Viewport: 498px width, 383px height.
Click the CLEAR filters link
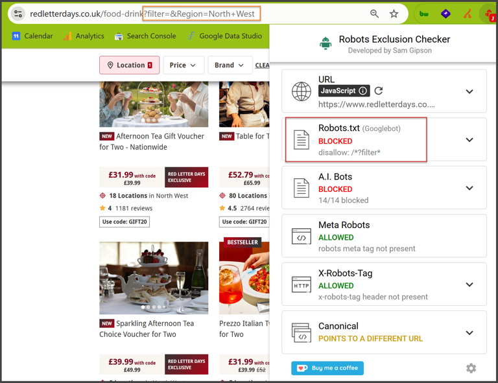pos(262,65)
